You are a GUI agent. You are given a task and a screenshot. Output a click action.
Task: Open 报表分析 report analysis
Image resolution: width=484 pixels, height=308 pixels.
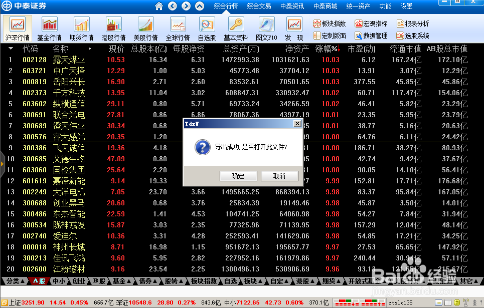point(412,24)
